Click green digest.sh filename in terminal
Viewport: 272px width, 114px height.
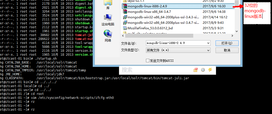[x=83, y=7]
